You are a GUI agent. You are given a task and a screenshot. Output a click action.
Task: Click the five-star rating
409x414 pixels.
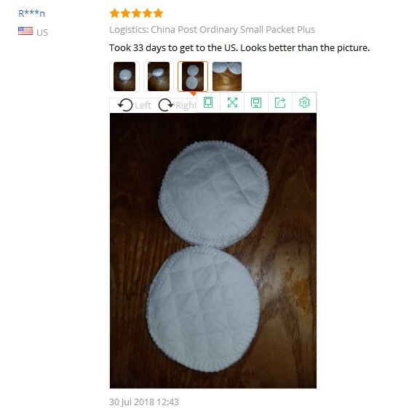pos(136,13)
